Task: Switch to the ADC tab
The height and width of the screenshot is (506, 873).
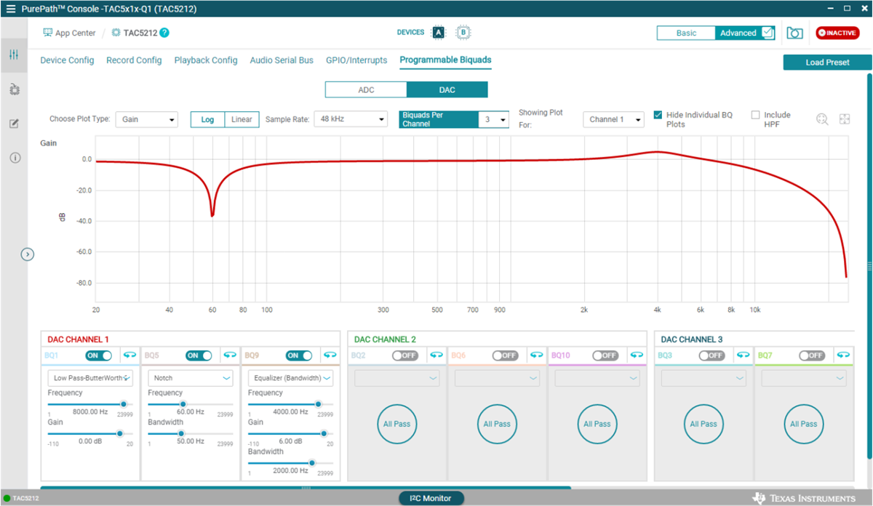Action: pos(366,89)
